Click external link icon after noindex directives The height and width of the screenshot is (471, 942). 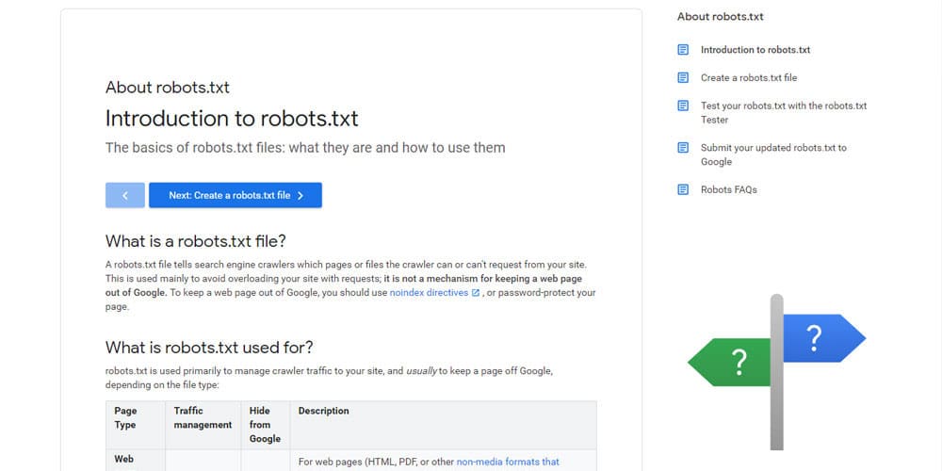(476, 293)
